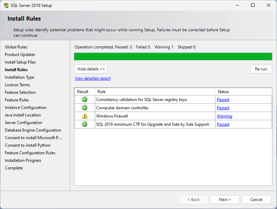Select Product Updates step in sidebar

(20, 54)
